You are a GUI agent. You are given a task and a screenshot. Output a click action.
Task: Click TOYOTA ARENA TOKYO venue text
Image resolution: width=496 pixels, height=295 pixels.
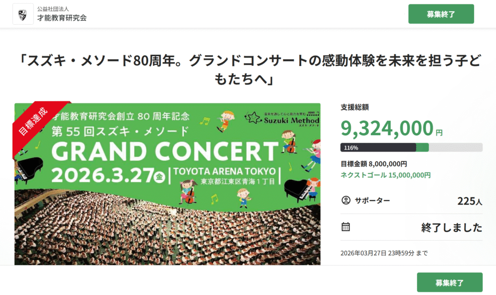tap(224, 171)
